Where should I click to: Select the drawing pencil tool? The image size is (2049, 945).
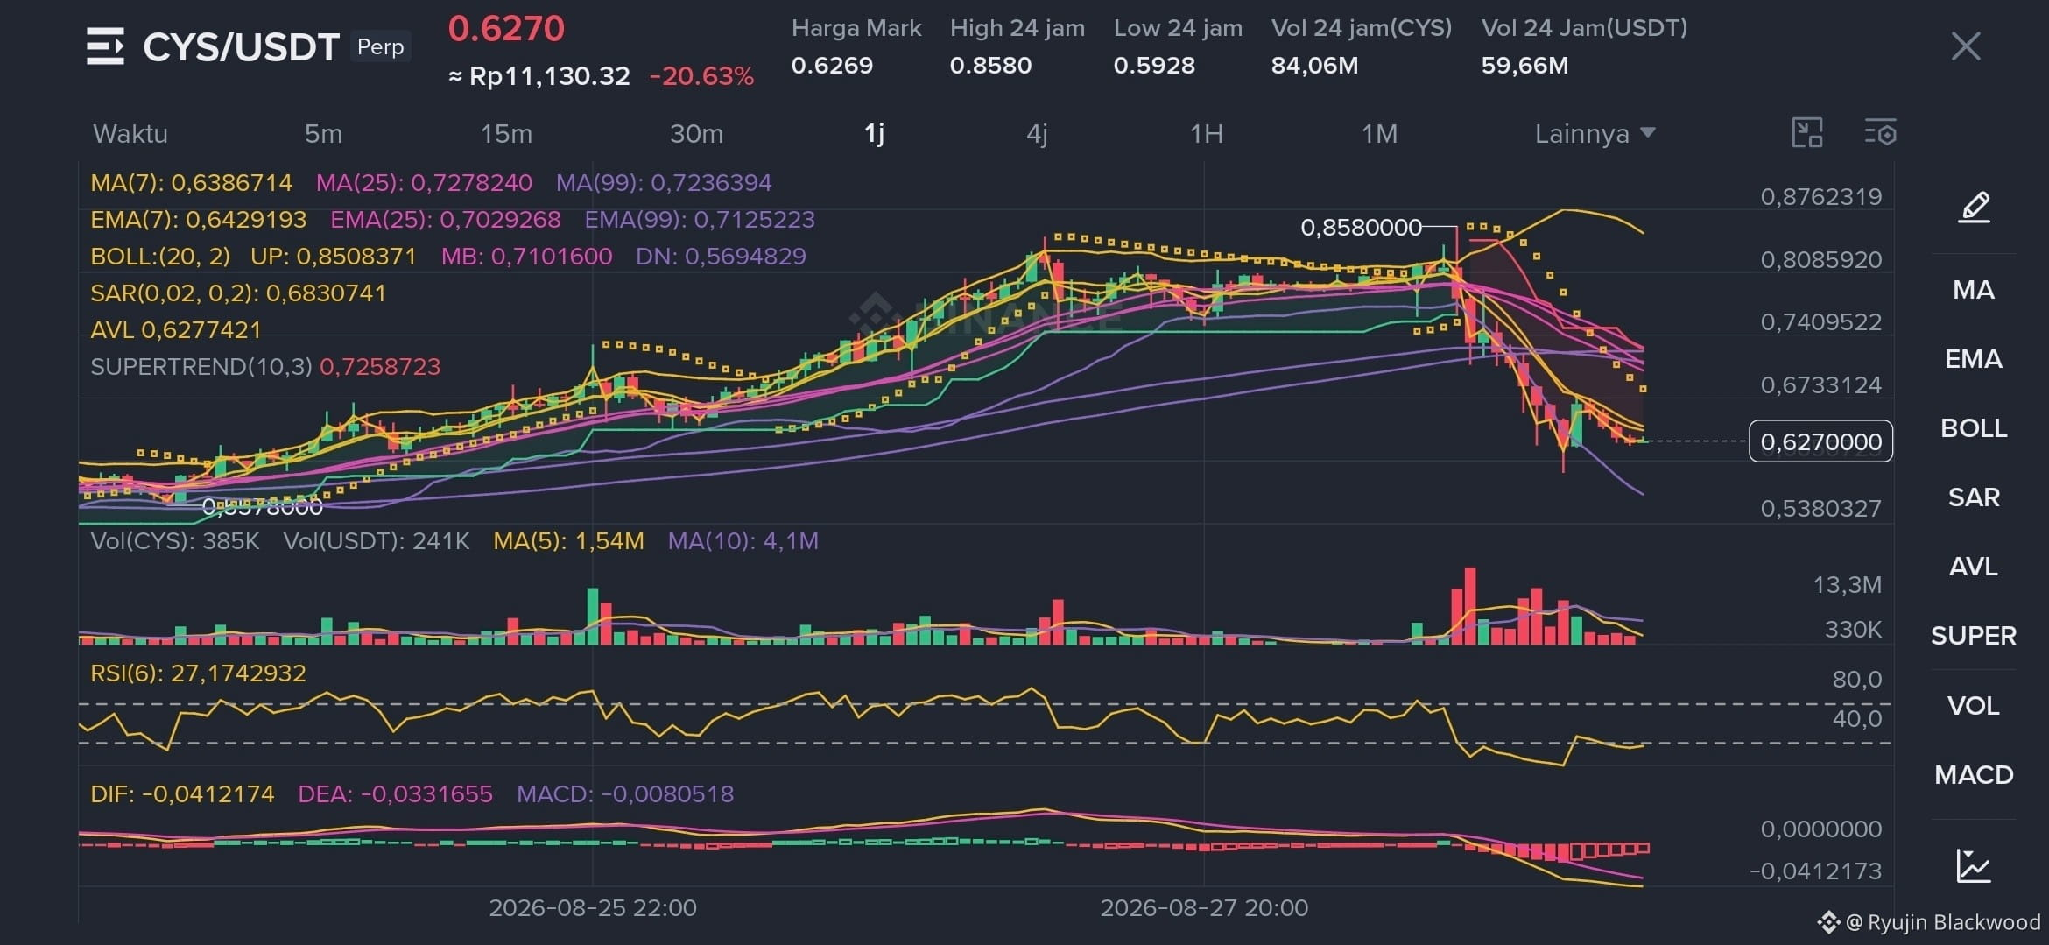pos(1974,208)
